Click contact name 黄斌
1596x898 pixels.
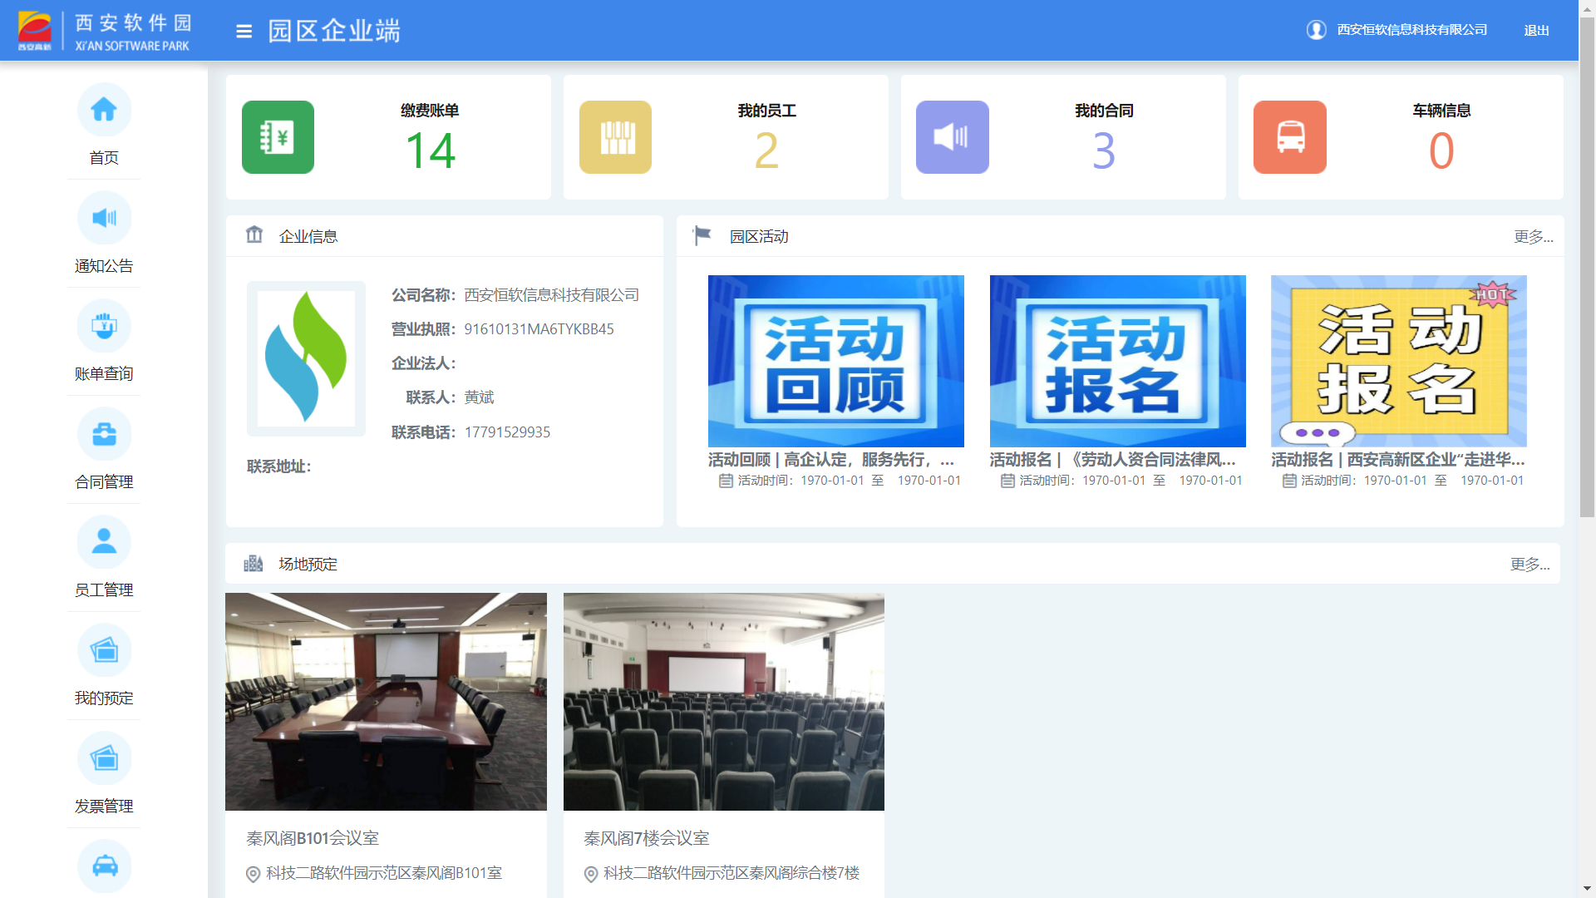tap(479, 397)
